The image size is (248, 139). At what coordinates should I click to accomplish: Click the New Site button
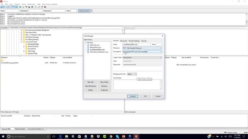(90, 82)
